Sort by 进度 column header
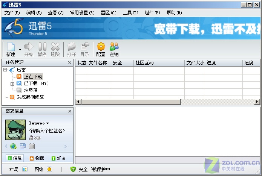The height and width of the screenshot is (176, 262). click(x=224, y=63)
